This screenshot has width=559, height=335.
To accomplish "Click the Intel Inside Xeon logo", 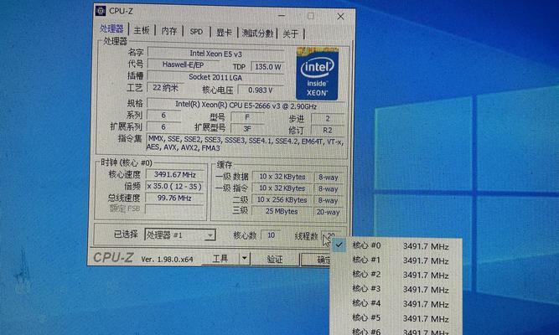I will [x=317, y=74].
